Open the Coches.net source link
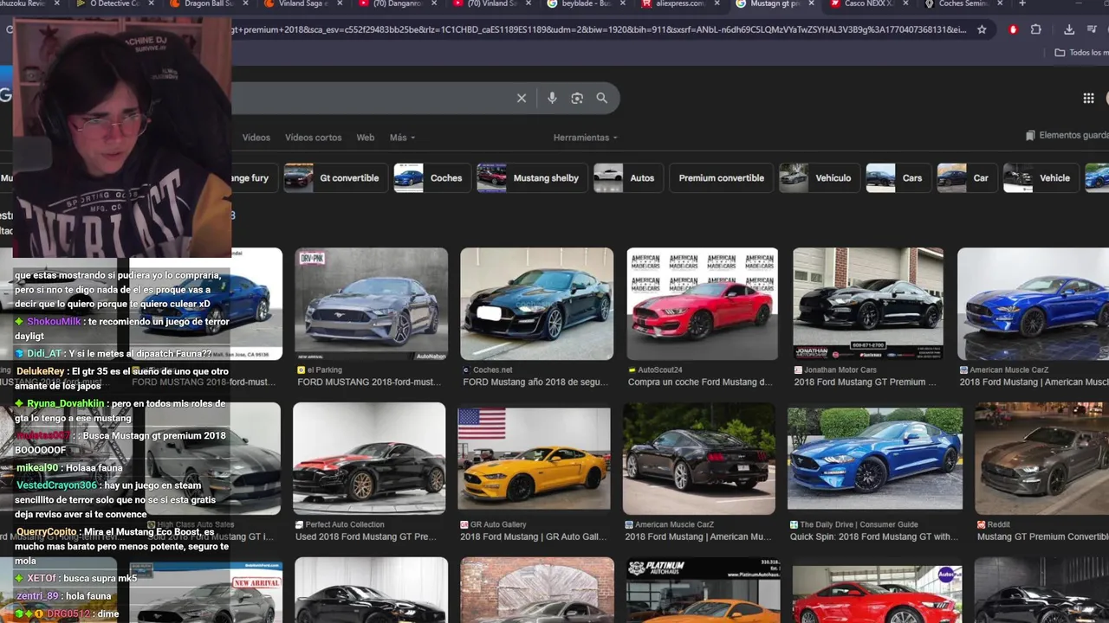This screenshot has width=1109, height=623. 487,369
